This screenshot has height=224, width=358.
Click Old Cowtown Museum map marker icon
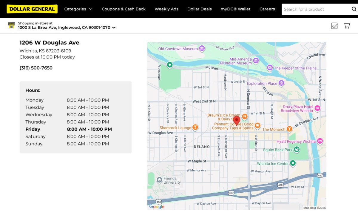(x=202, y=48)
